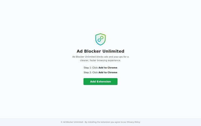
Task: Click "cleaner, faster browsing experience" text line
Action: (100, 60)
